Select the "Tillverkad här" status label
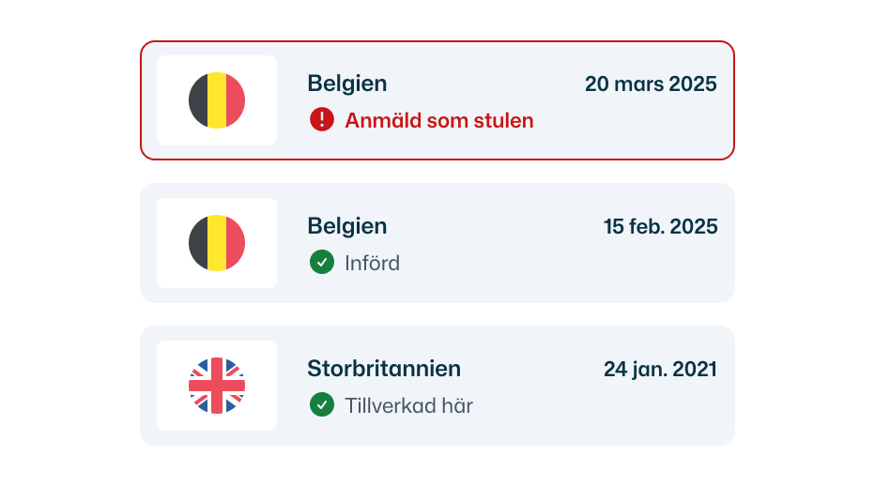 coord(408,405)
